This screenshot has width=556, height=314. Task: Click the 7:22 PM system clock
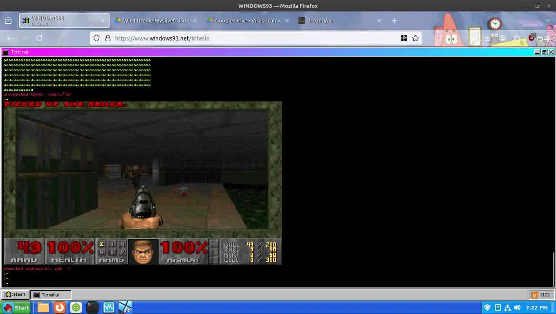537,307
